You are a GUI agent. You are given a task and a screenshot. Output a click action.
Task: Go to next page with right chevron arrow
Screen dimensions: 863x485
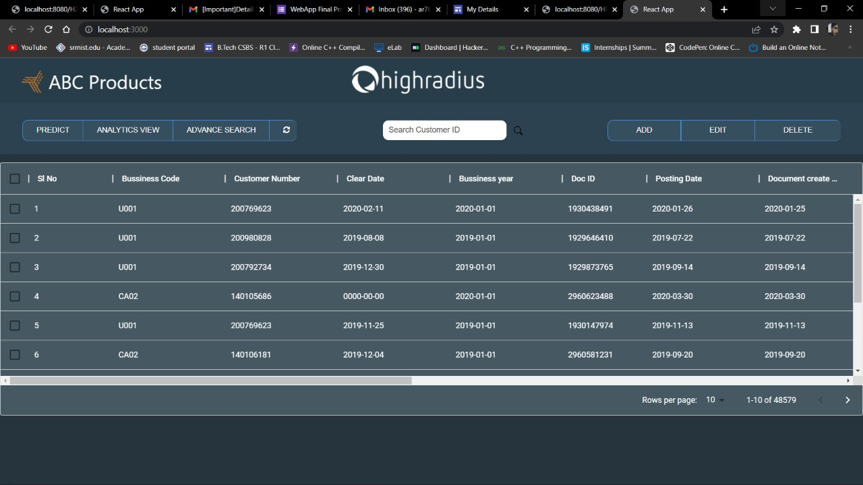[x=847, y=399]
